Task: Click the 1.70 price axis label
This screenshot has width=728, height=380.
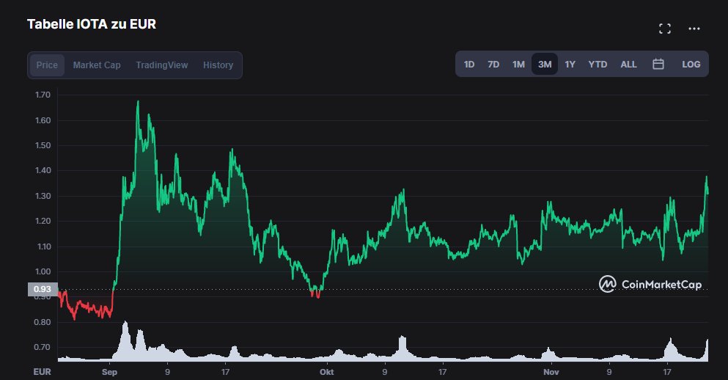Action: [43, 95]
